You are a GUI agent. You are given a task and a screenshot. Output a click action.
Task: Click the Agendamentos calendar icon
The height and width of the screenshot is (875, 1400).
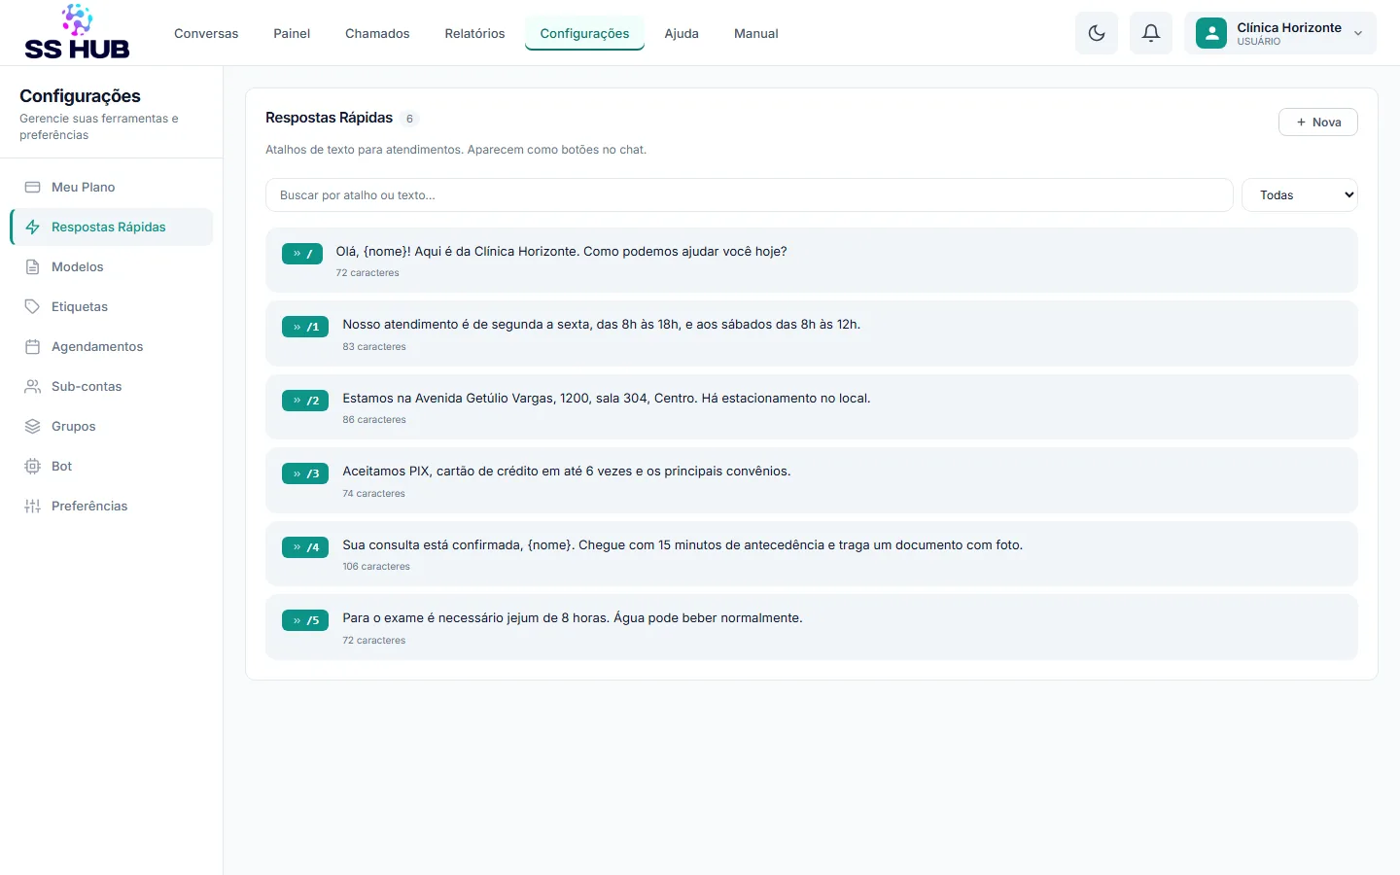coord(32,346)
